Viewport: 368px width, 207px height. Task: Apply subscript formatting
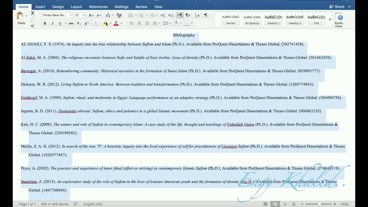pos(79,23)
